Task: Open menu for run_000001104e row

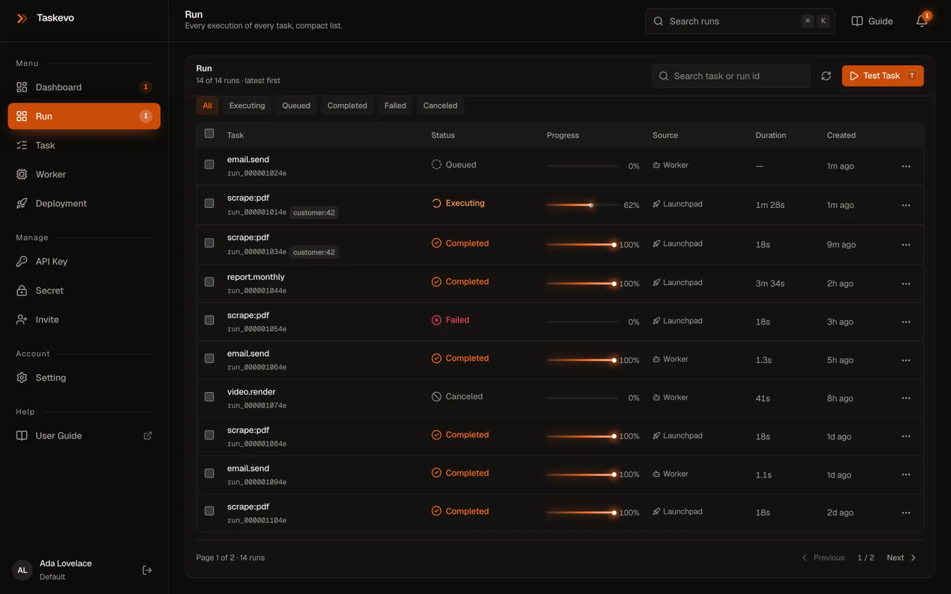Action: point(906,513)
